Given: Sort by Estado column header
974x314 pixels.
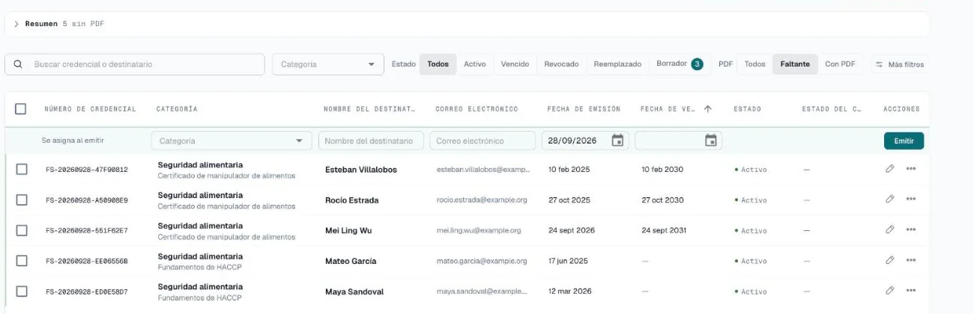Looking at the screenshot, I should pos(747,109).
